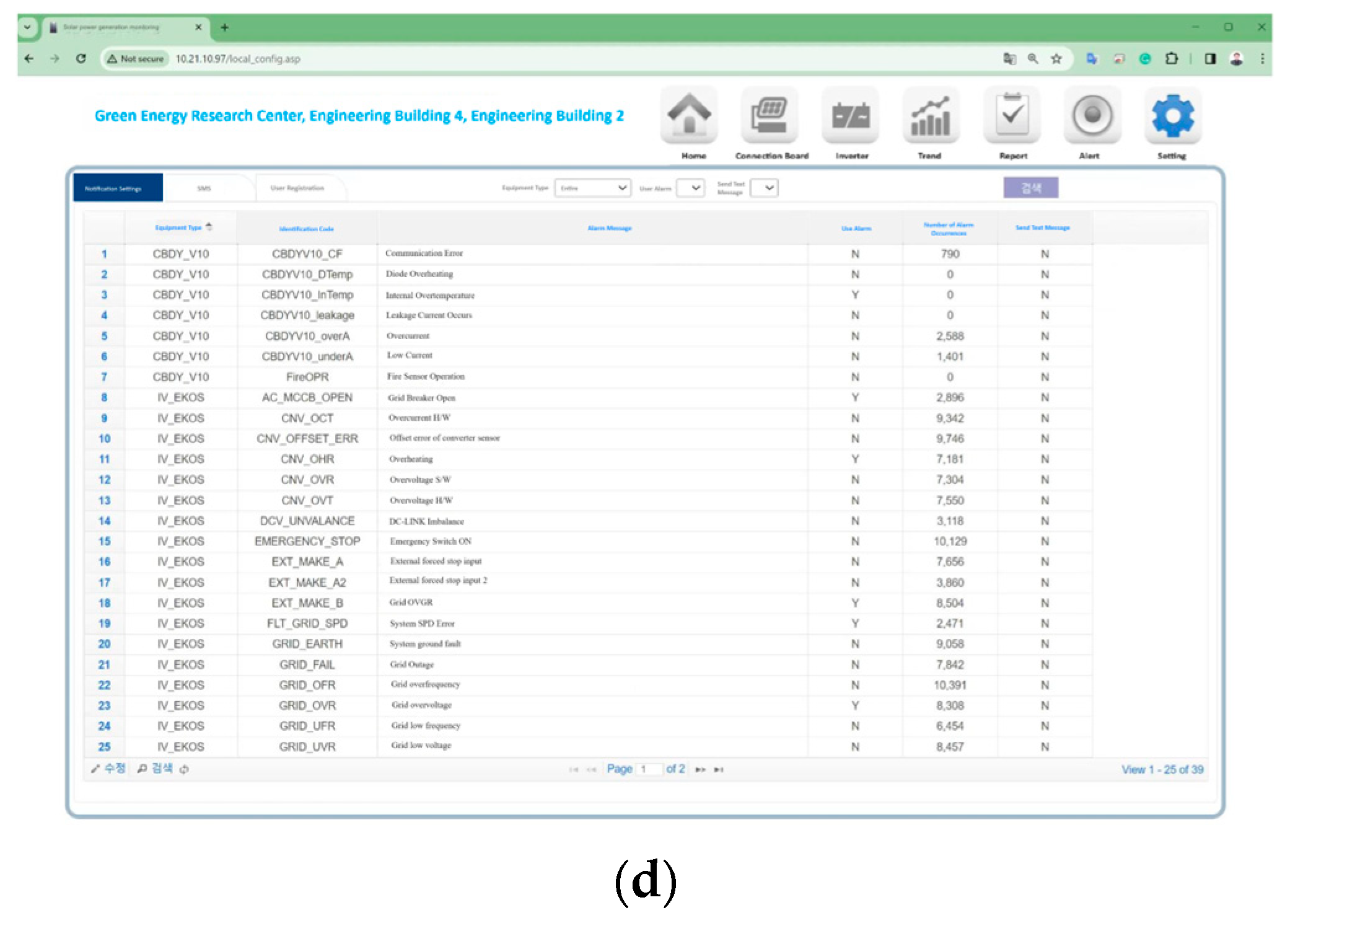Viewport: 1368px width, 931px height.
Task: Click the Internal Overtemperature alarm message
Action: pyautogui.click(x=431, y=296)
